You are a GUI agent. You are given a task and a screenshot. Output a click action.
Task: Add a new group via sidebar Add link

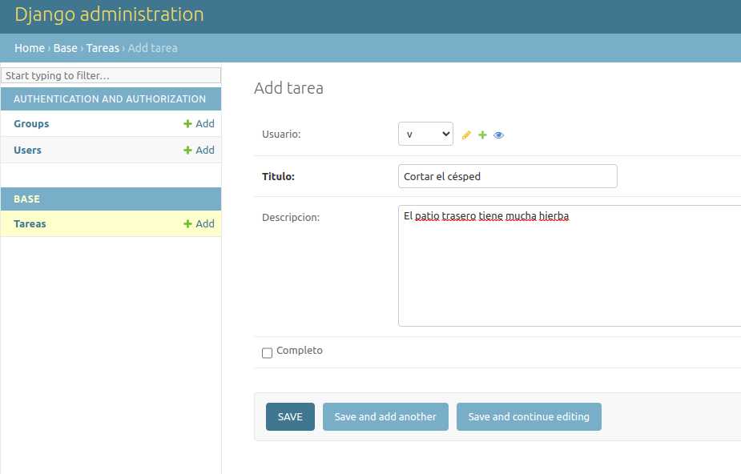click(x=199, y=124)
